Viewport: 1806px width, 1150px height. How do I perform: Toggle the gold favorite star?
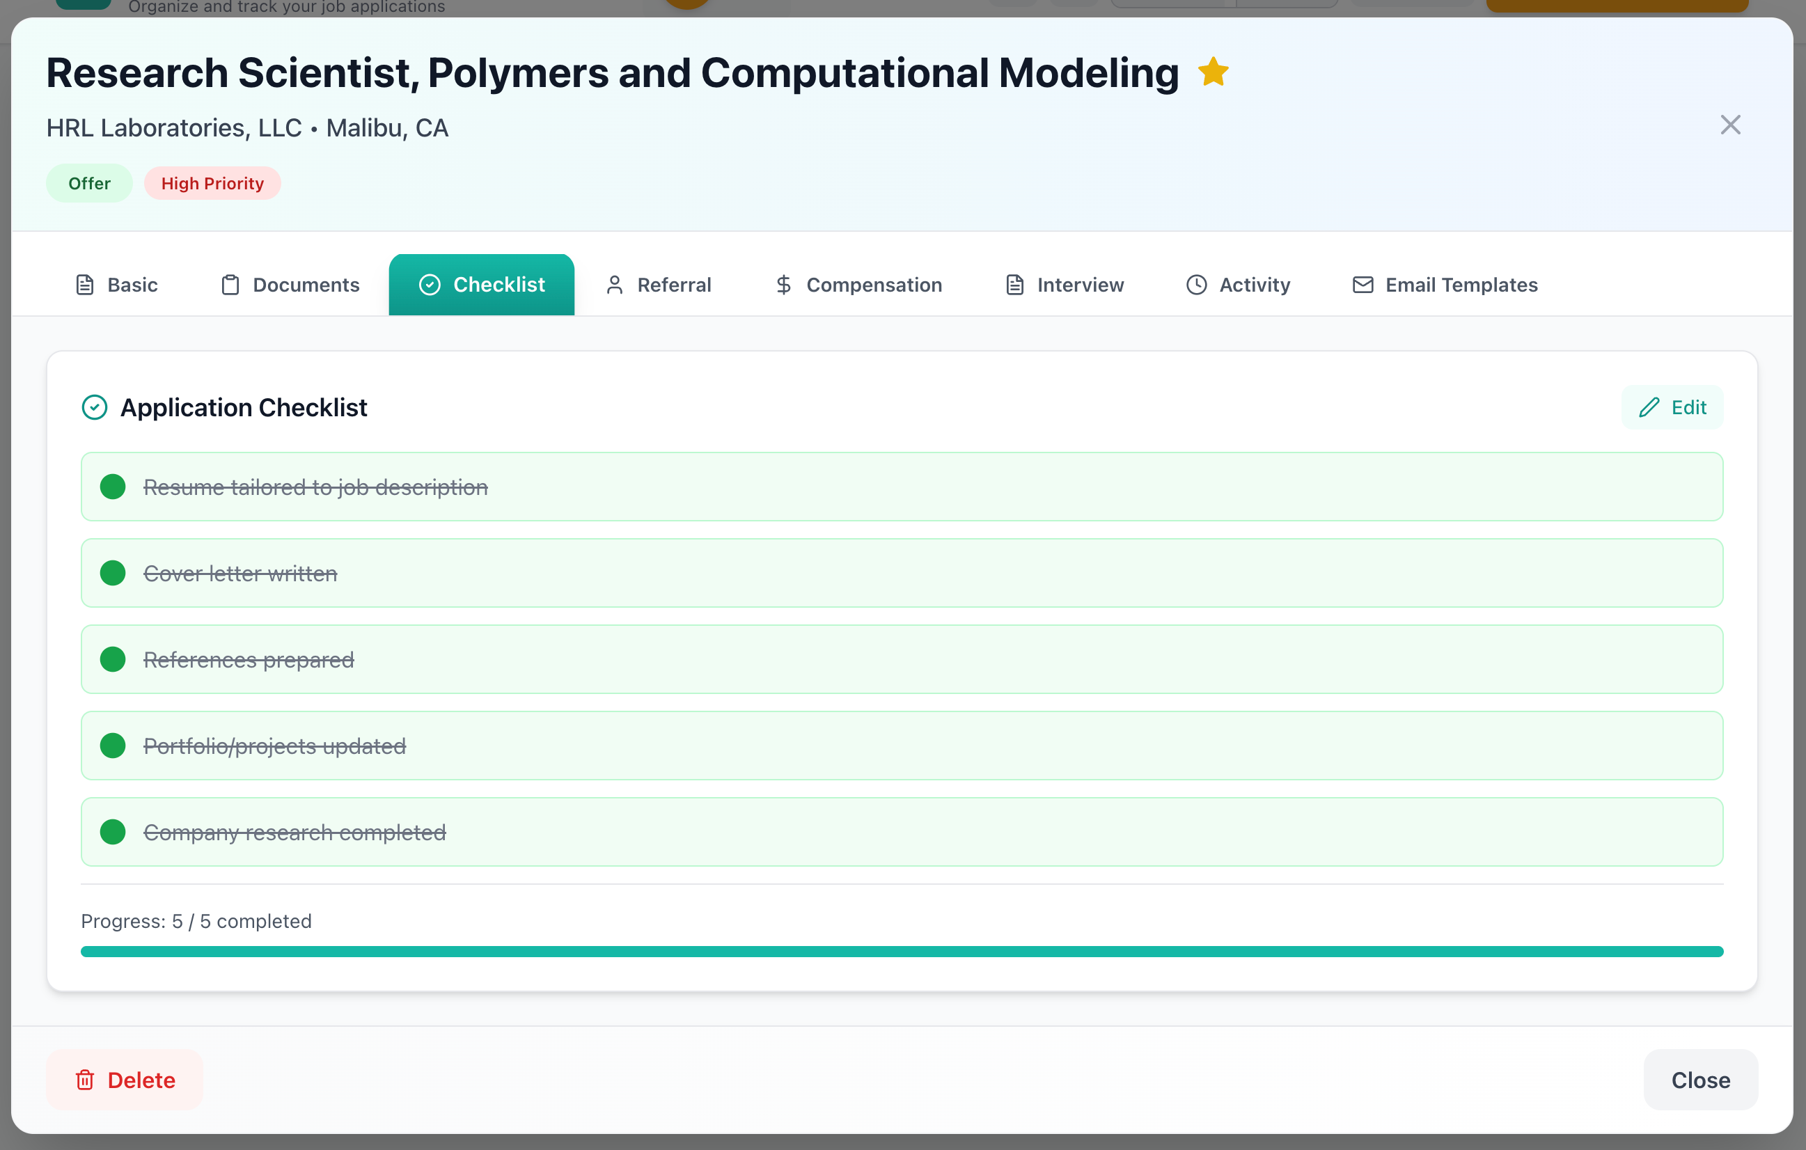pos(1212,72)
